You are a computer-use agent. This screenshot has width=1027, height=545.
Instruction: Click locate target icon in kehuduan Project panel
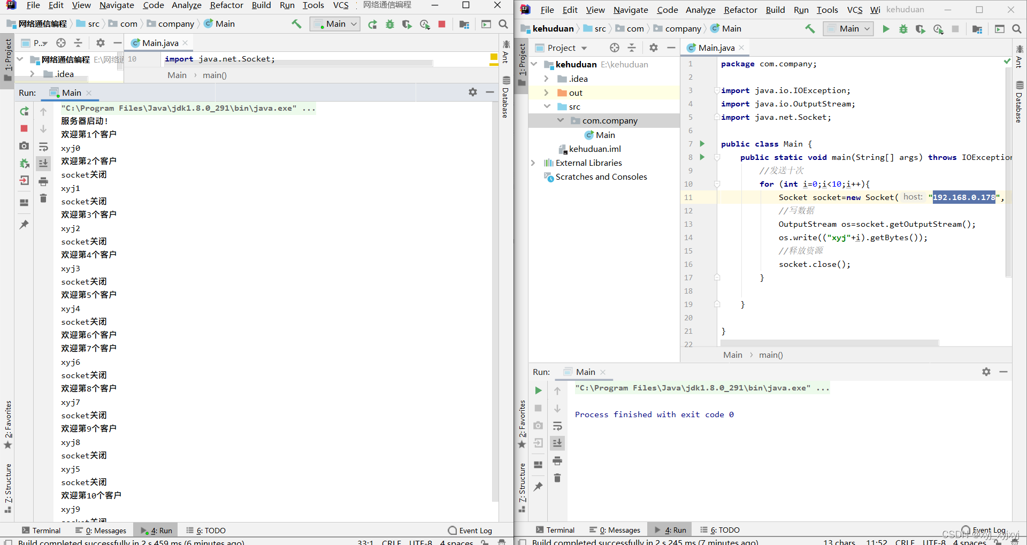pyautogui.click(x=615, y=48)
